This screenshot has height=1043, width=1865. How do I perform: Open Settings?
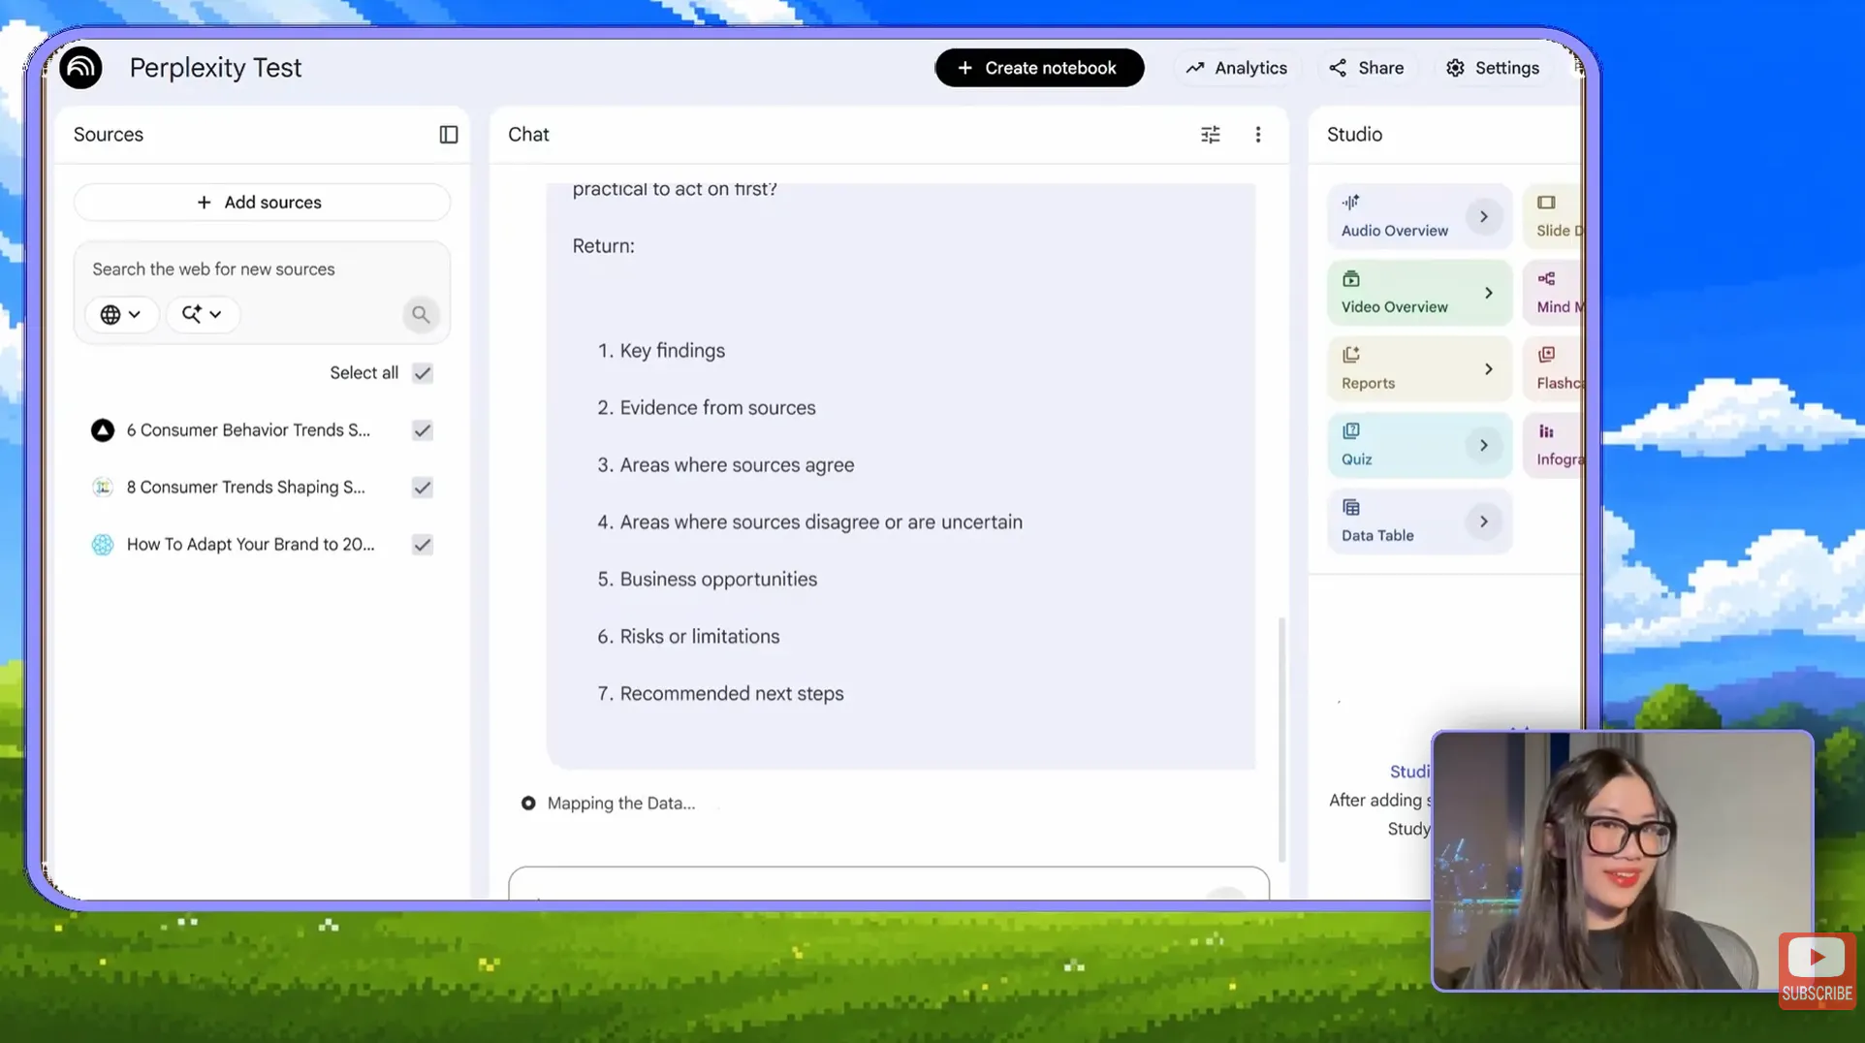click(1493, 68)
